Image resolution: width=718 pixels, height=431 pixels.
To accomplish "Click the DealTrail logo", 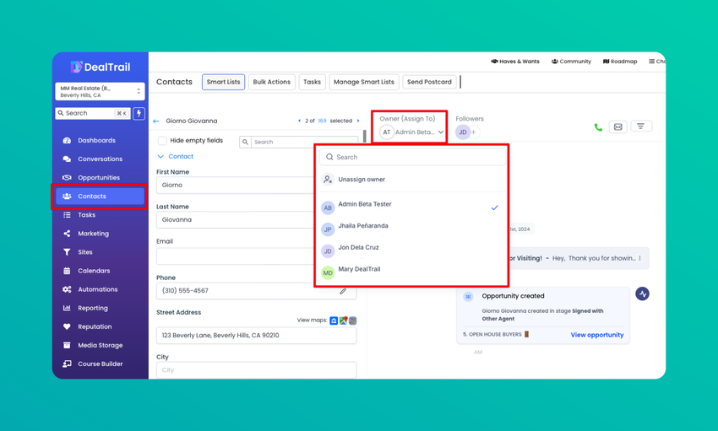I will click(101, 67).
